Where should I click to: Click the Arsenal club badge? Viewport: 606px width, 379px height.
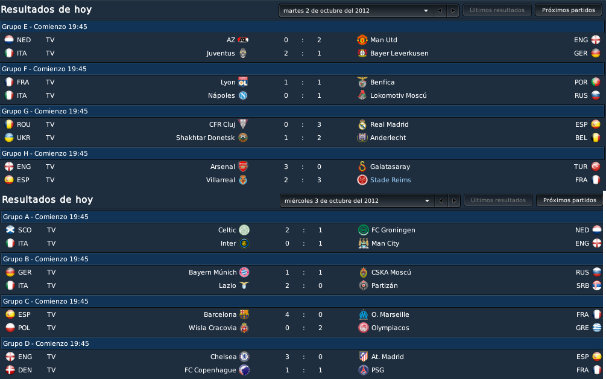pyautogui.click(x=243, y=167)
